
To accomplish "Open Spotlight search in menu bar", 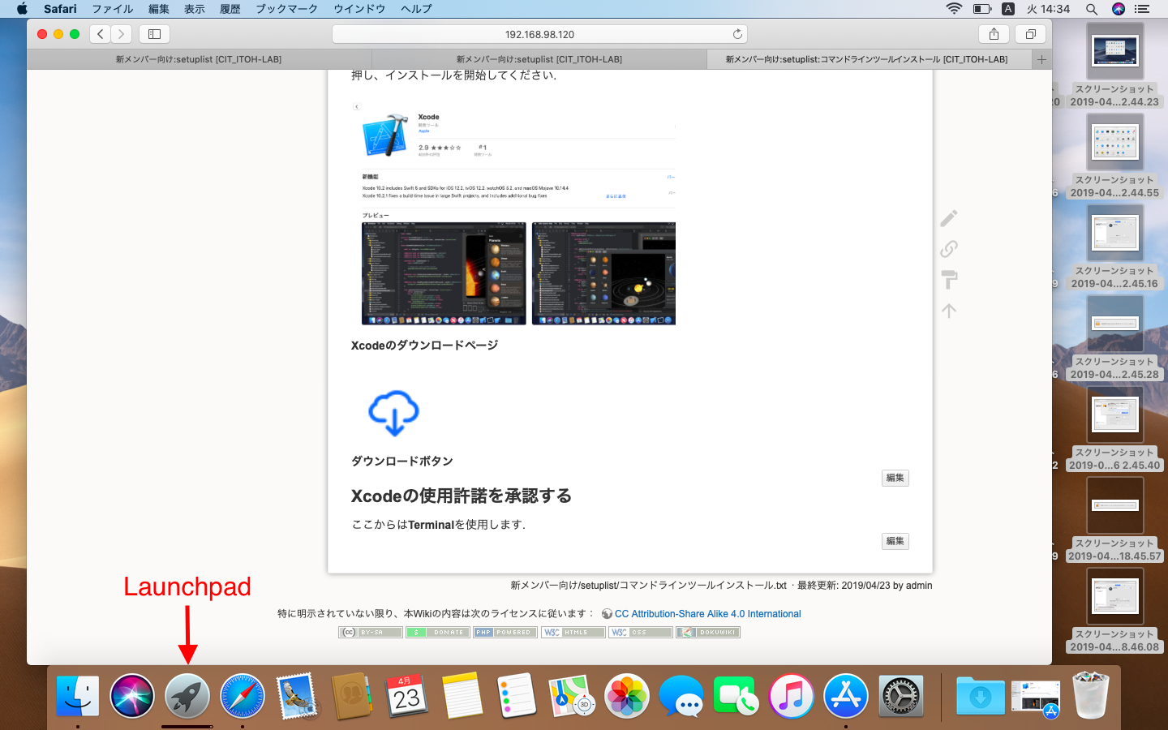I will pyautogui.click(x=1092, y=9).
